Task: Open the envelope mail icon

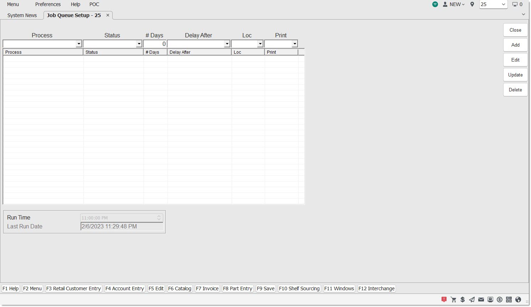Action: pyautogui.click(x=481, y=300)
